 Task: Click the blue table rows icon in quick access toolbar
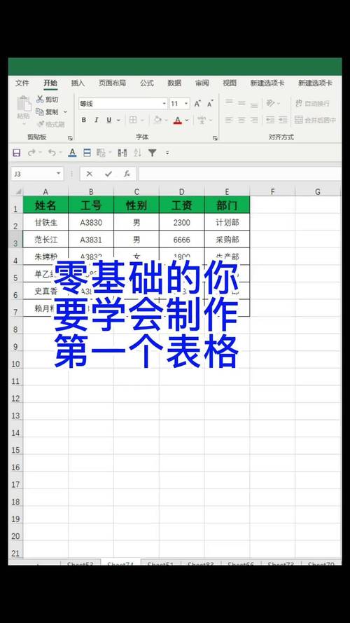pyautogui.click(x=87, y=153)
